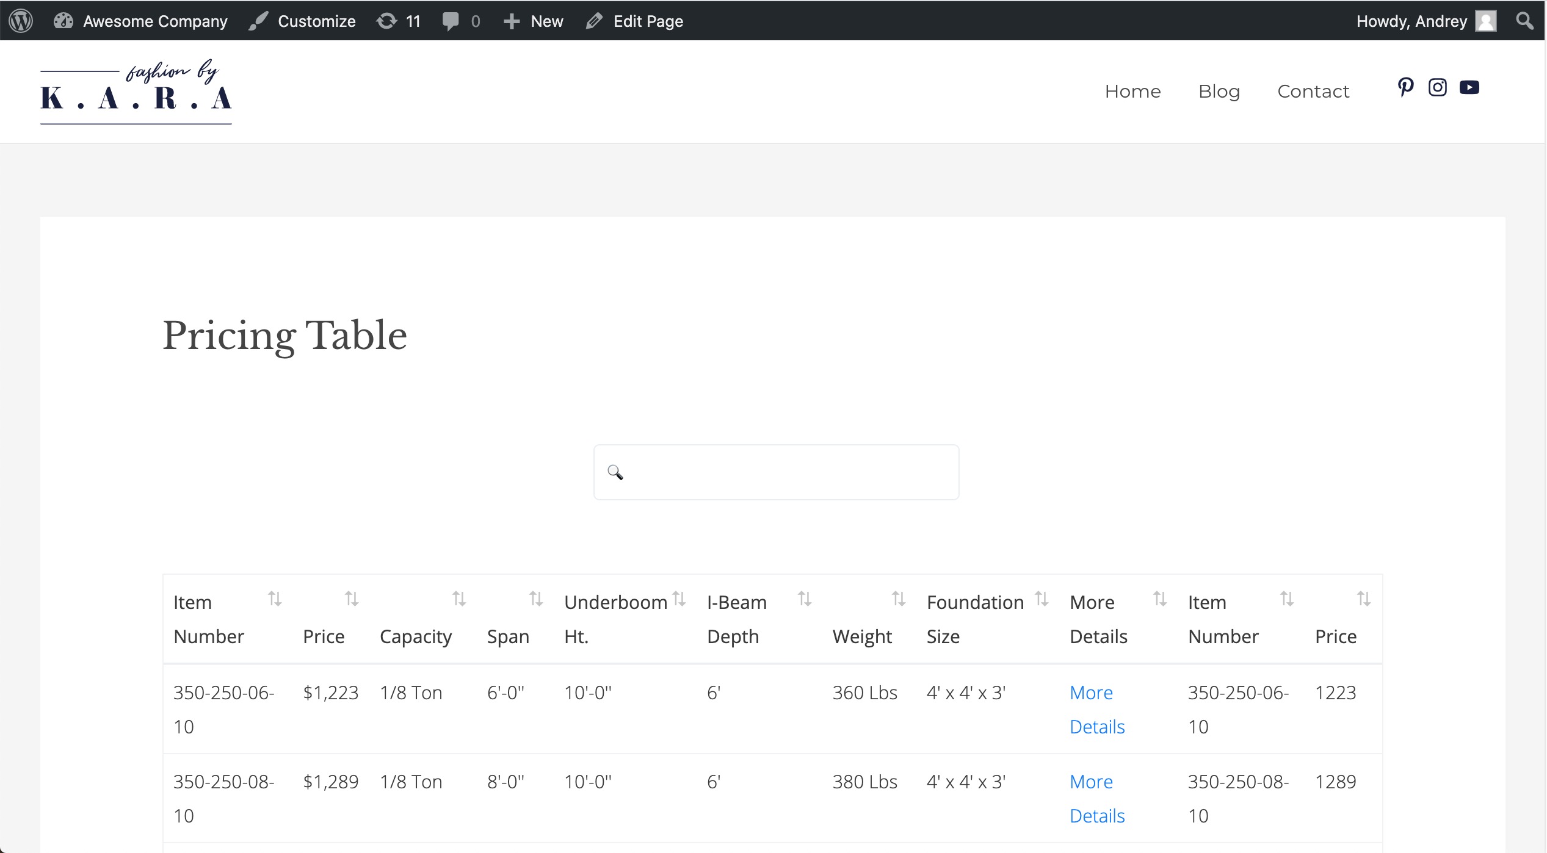Click the fashion by KARA logo

click(x=136, y=92)
